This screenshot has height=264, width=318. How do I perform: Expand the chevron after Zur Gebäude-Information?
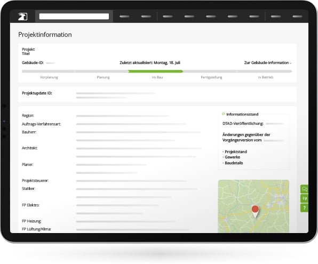pyautogui.click(x=291, y=63)
